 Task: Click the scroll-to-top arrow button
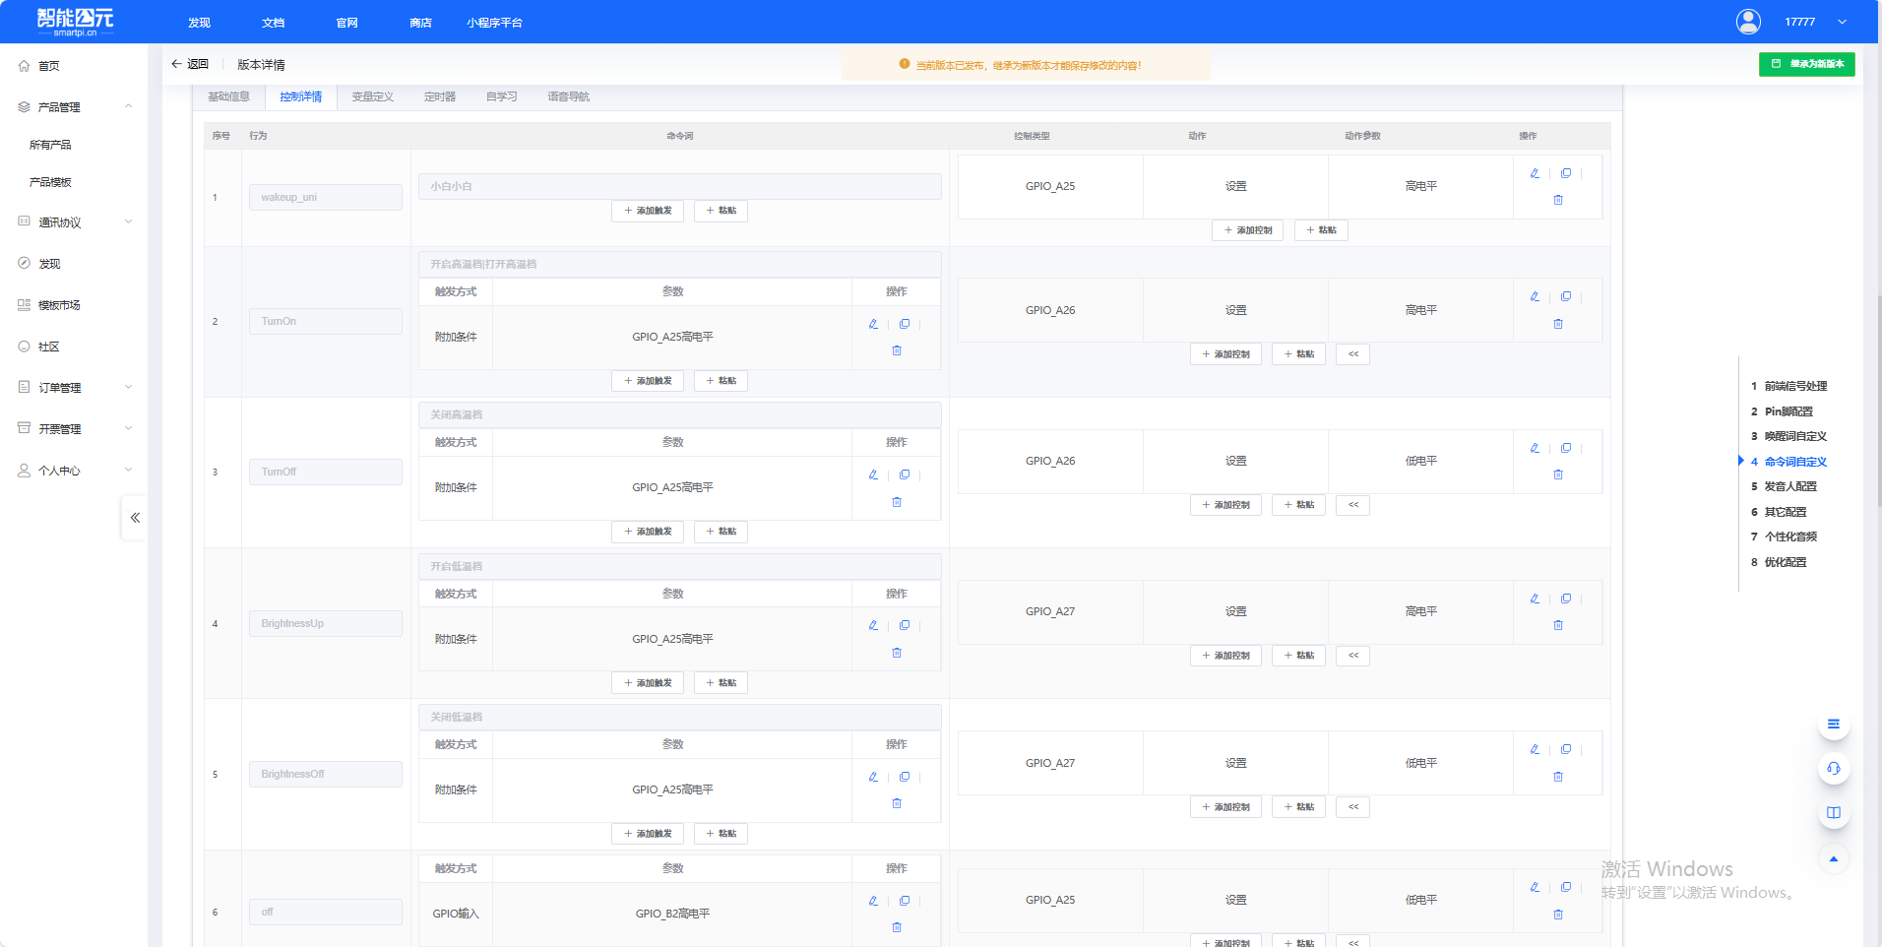(1833, 859)
